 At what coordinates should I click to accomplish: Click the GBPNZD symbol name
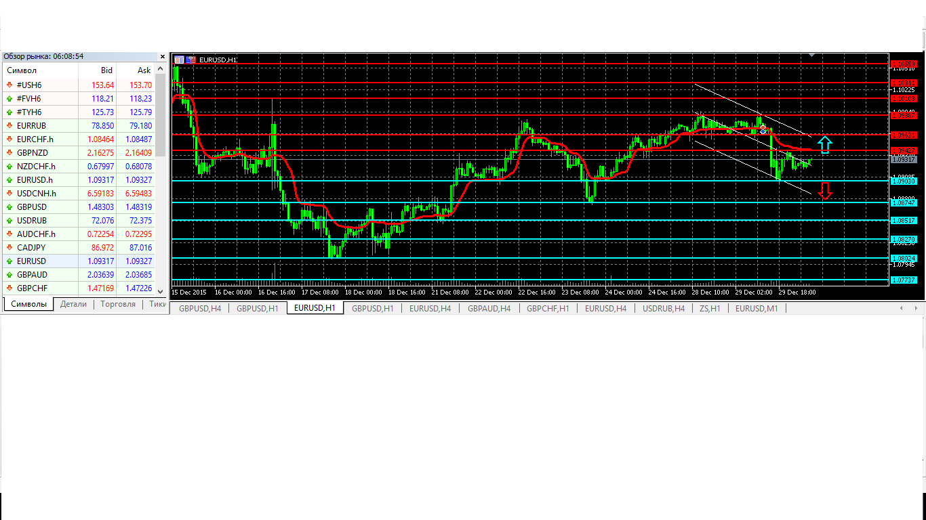[x=31, y=153]
